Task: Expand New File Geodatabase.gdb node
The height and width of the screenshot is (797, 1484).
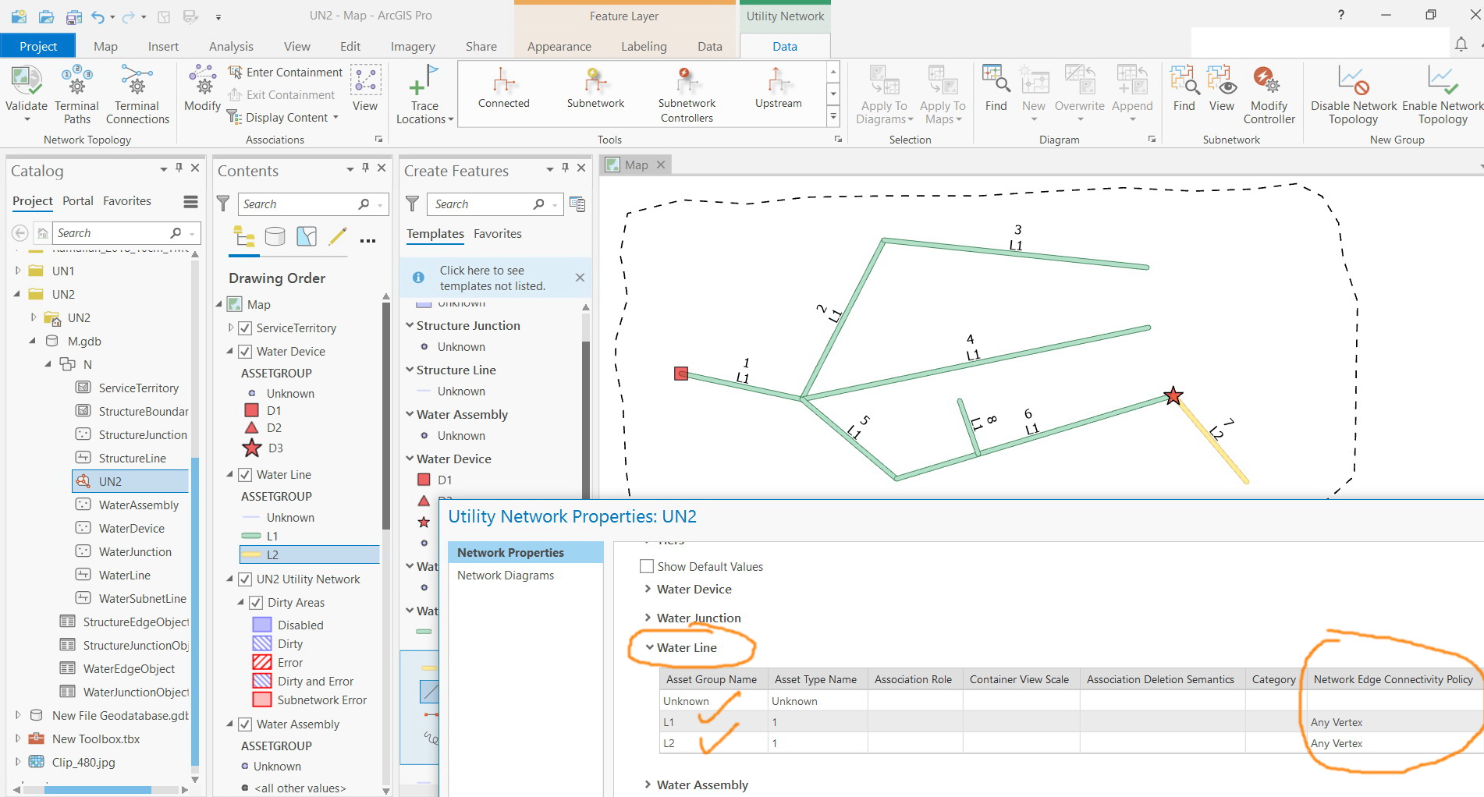Action: coord(18,716)
